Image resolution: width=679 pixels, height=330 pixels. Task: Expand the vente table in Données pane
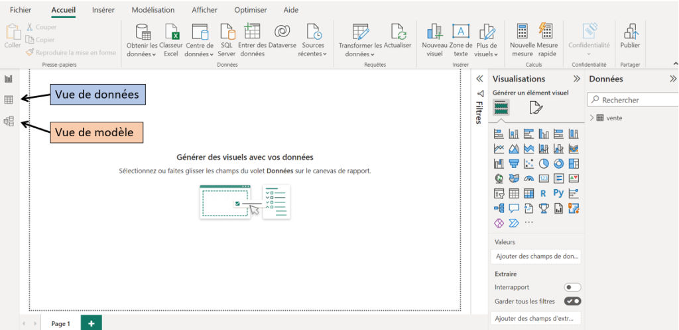click(592, 118)
